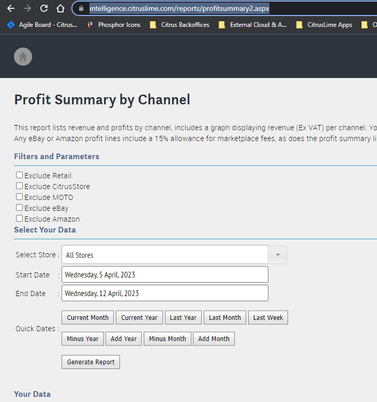Expand the Select Store dropdown arrow
The width and height of the screenshot is (377, 402).
click(x=278, y=255)
